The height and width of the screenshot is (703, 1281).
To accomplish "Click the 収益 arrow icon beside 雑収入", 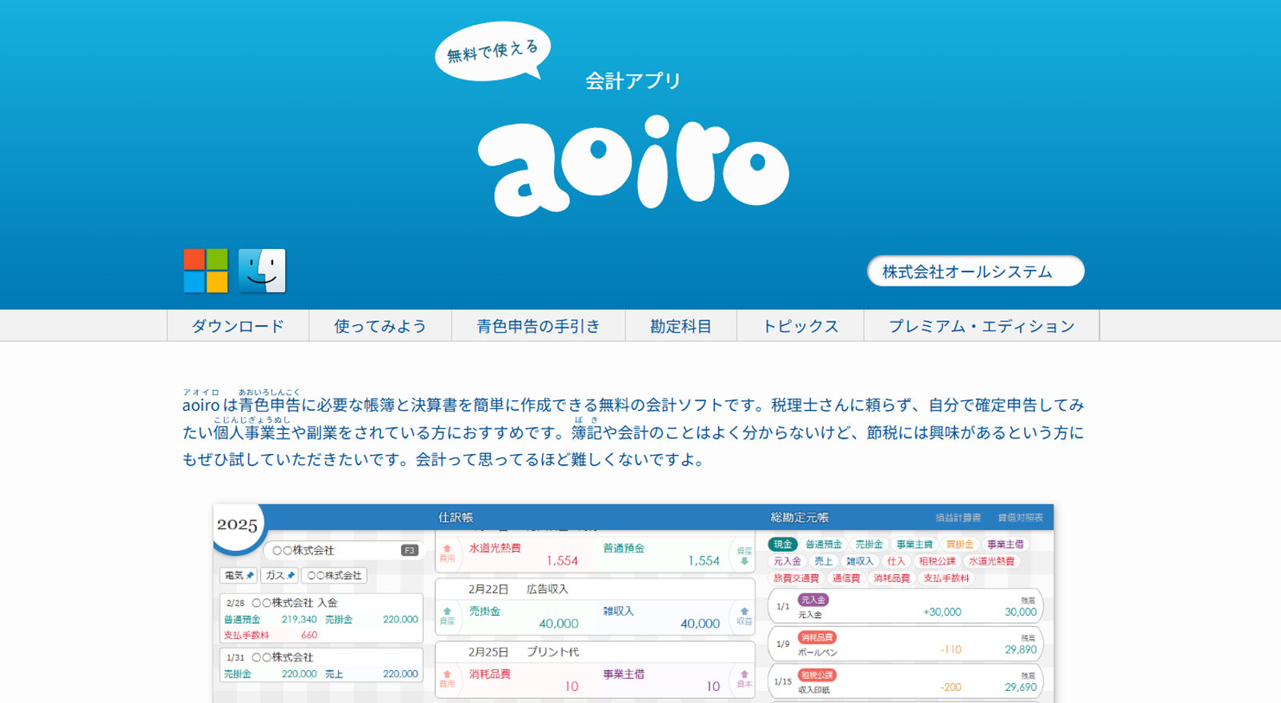I will pos(744,616).
